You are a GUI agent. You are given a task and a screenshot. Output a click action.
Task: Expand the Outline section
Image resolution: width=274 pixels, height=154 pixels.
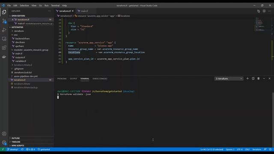pyautogui.click(x=31, y=138)
